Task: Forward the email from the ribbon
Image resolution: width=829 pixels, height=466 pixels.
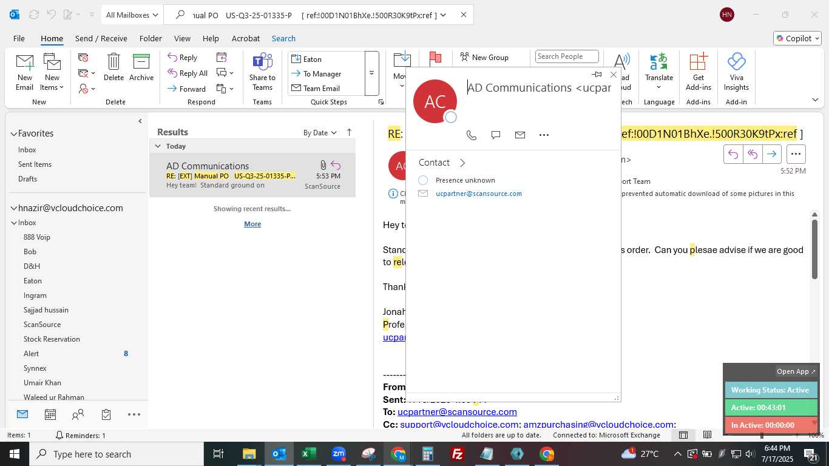Action: point(187,89)
